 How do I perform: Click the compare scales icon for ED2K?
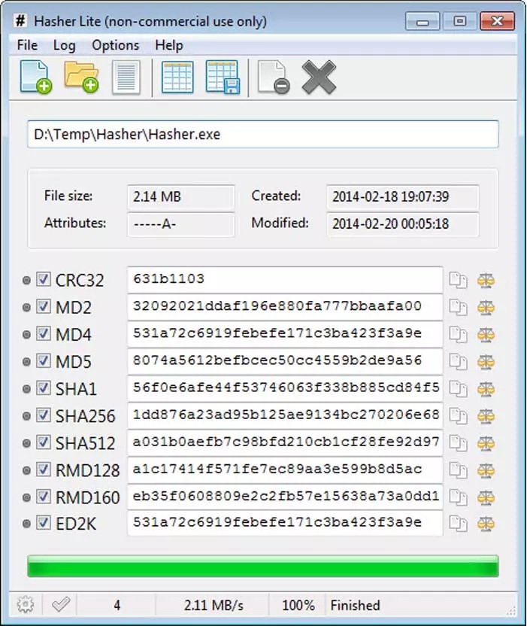486,524
